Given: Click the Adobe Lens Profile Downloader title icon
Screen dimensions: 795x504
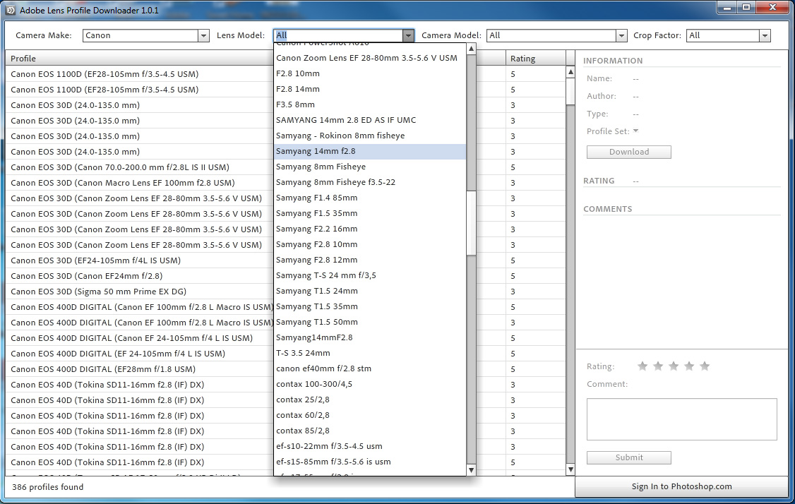Looking at the screenshot, I should point(11,10).
